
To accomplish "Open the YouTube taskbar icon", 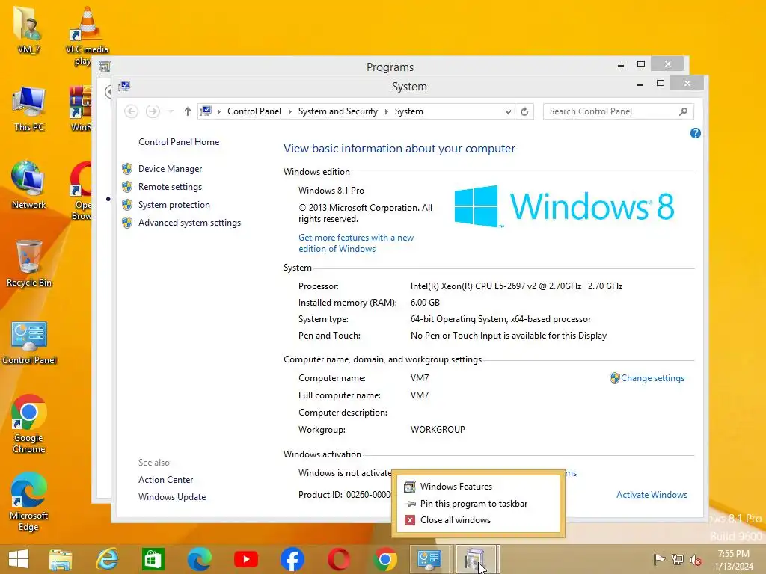I will 245,559.
